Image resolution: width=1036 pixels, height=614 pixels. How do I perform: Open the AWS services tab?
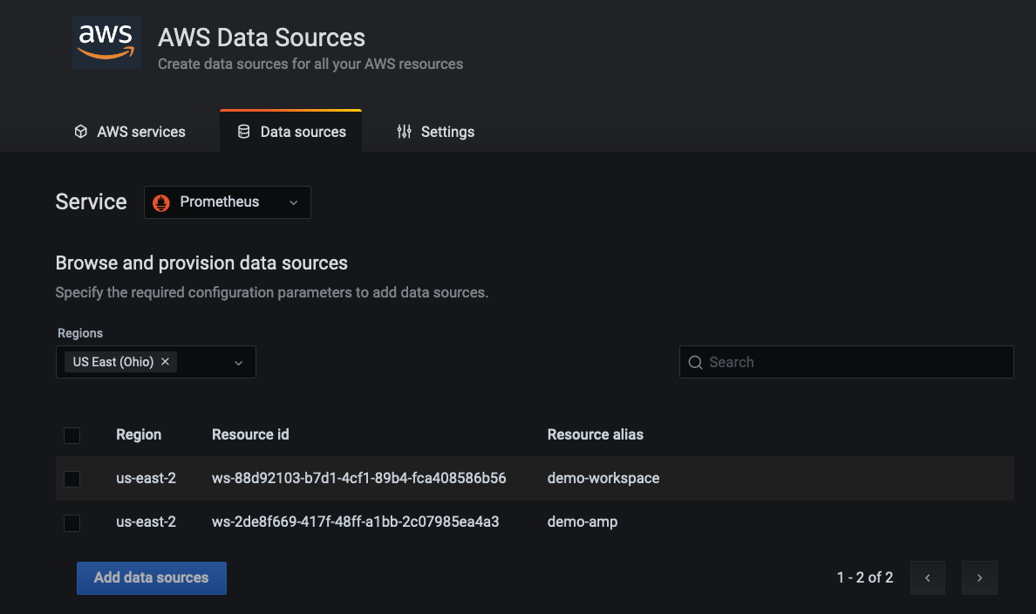(129, 132)
